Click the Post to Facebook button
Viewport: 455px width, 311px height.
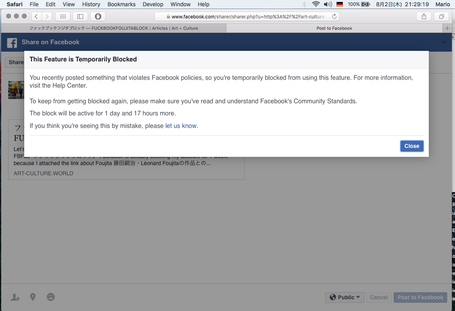coord(420,297)
